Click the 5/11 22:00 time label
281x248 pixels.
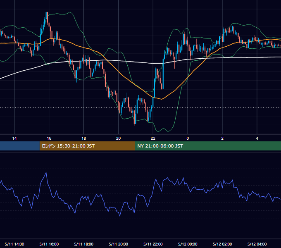153,244
